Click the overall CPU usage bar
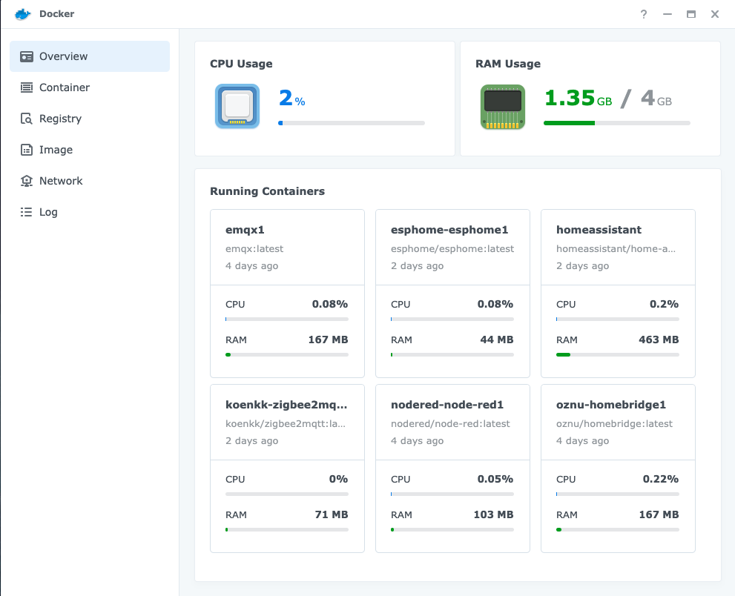The height and width of the screenshot is (596, 735). [352, 123]
